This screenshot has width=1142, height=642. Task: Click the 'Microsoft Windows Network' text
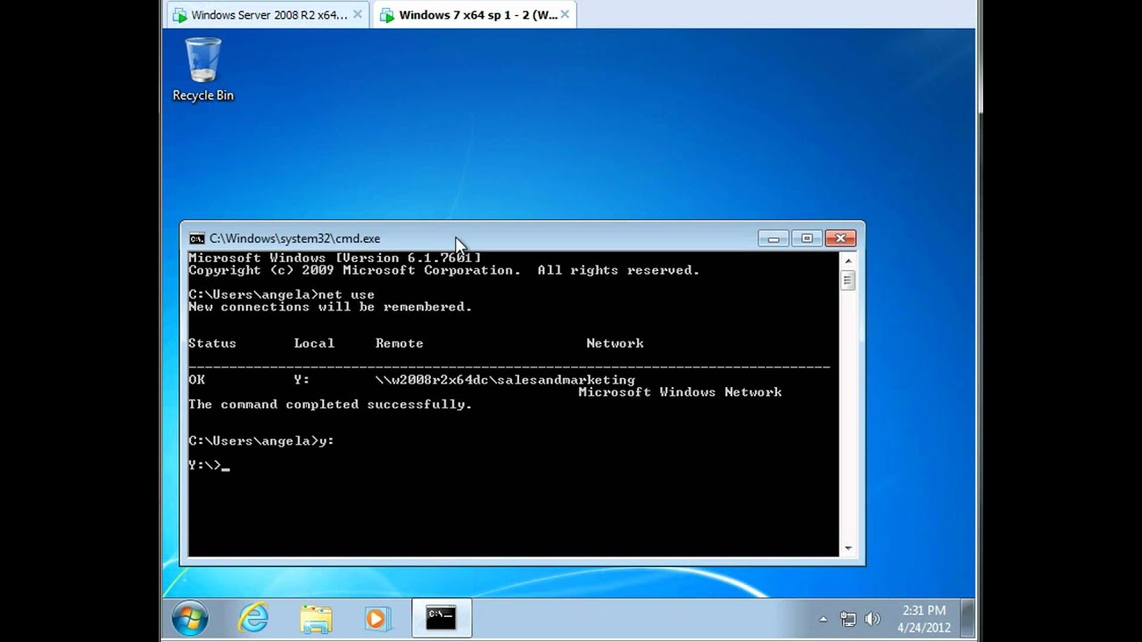click(x=680, y=392)
